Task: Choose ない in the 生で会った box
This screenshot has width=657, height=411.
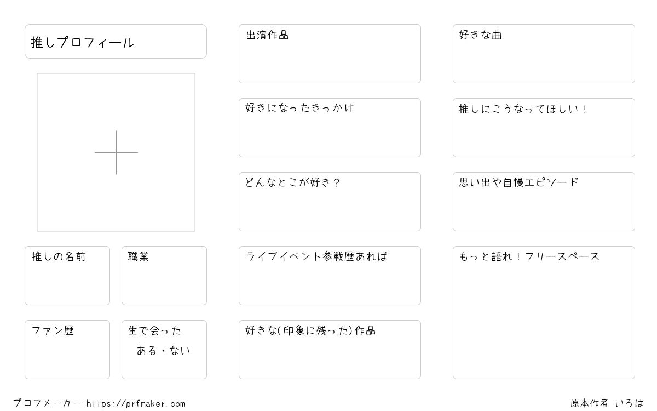Action: click(180, 351)
